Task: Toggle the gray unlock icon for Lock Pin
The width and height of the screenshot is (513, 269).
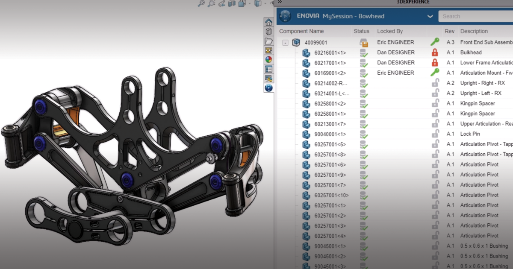Action: (x=435, y=134)
